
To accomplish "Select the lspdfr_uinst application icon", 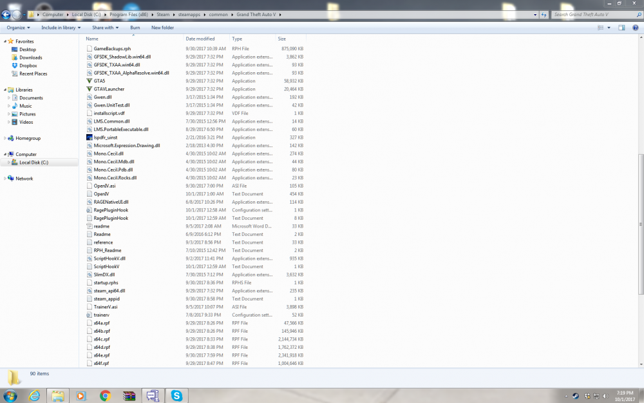I will 89,137.
